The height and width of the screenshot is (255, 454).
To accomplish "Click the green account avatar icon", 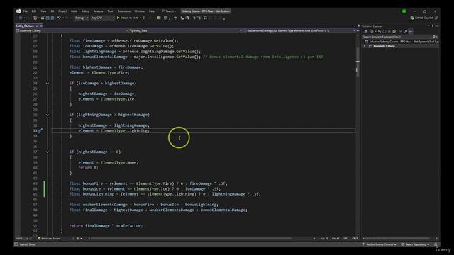I will pos(404,11).
